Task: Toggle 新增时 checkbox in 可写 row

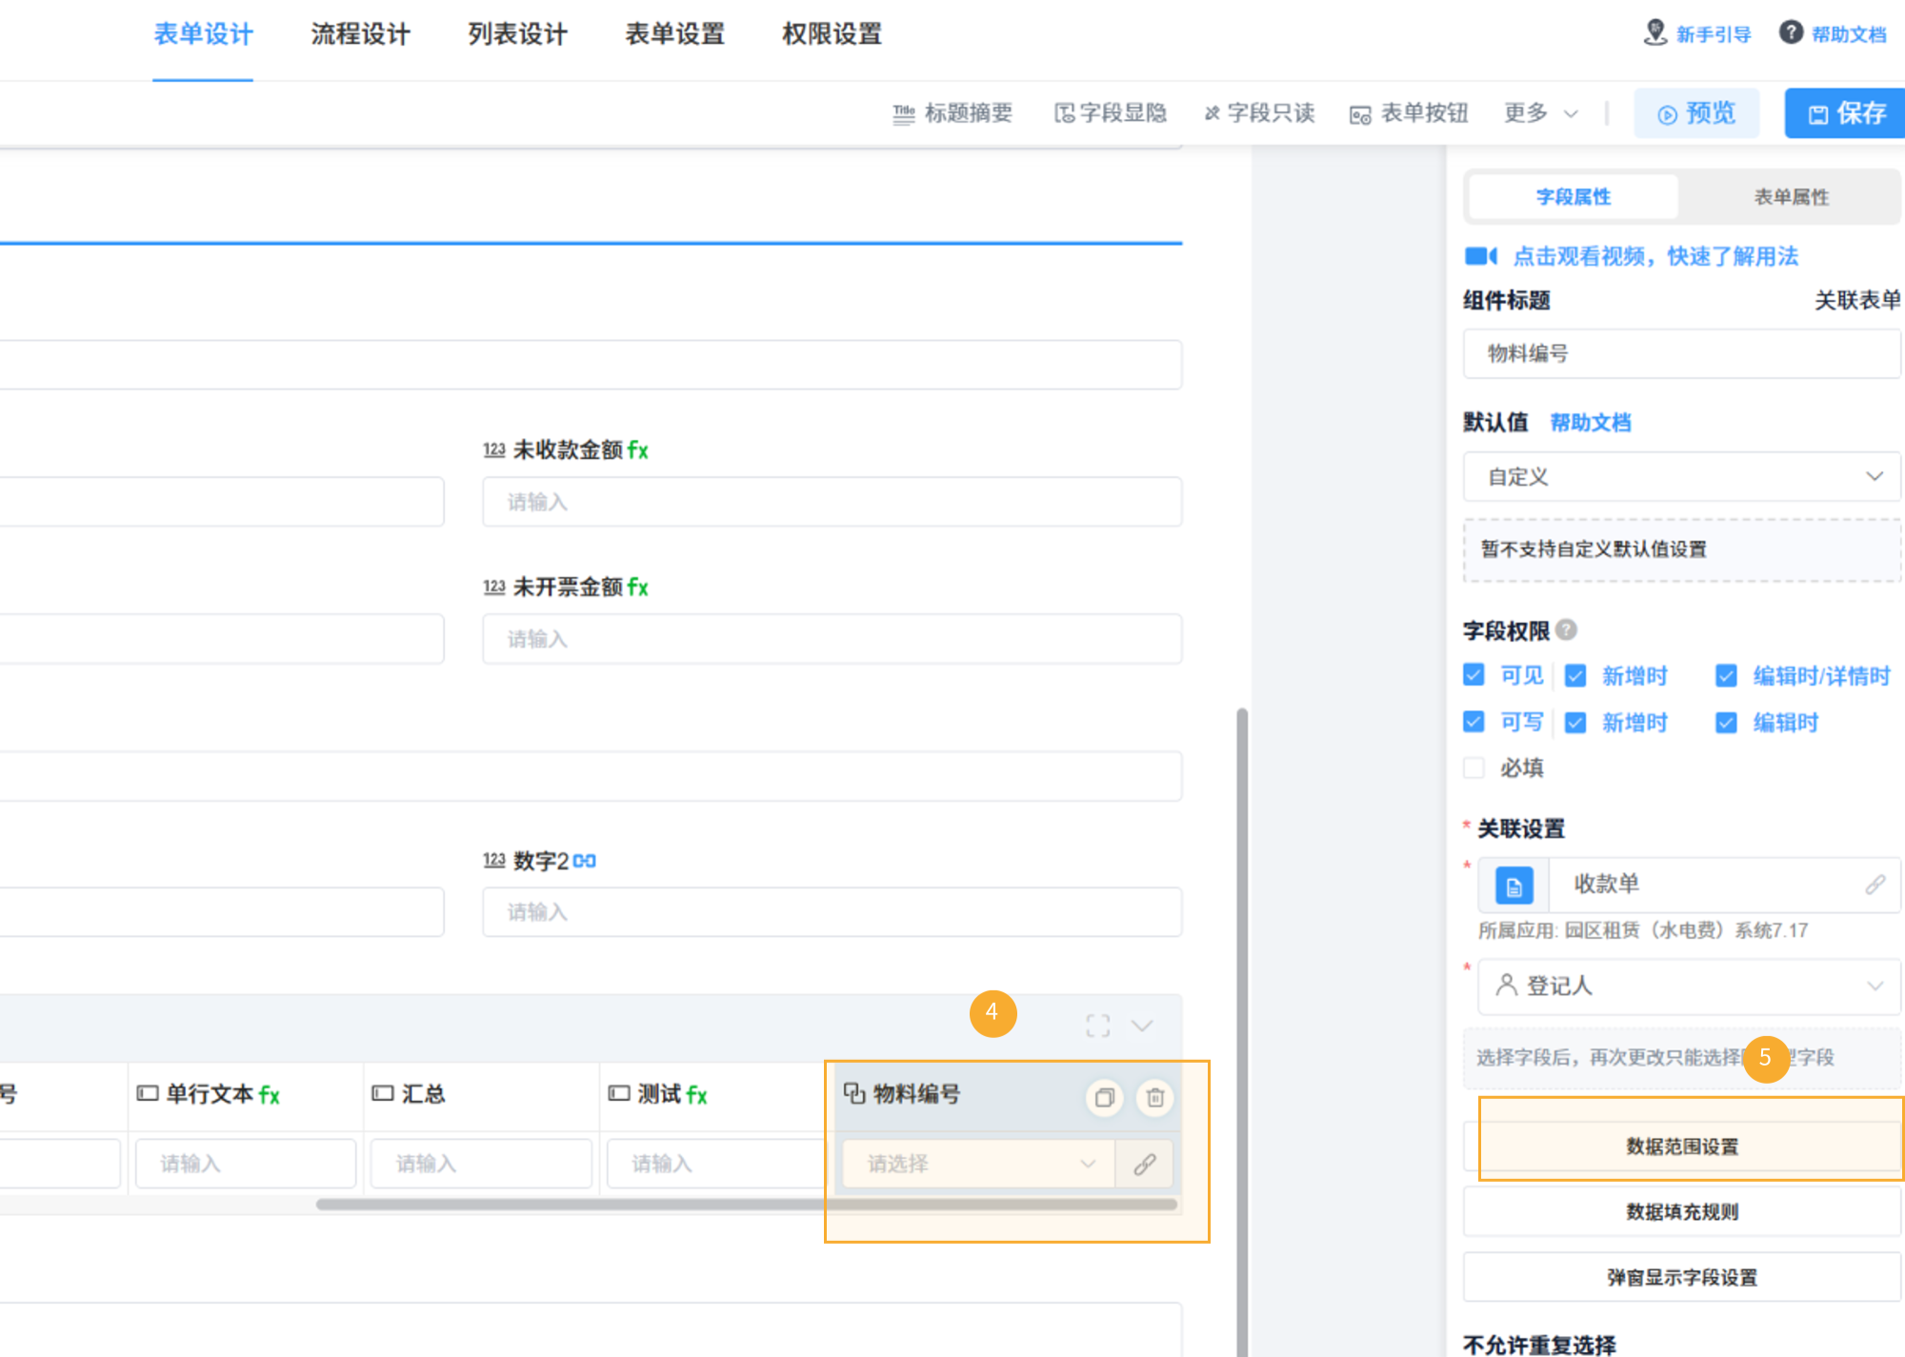Action: (1575, 722)
